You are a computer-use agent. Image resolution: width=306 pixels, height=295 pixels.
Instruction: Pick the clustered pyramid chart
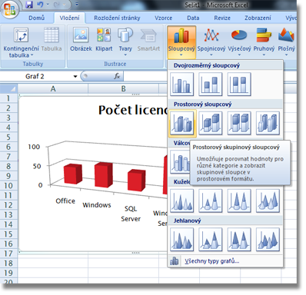pos(181,240)
